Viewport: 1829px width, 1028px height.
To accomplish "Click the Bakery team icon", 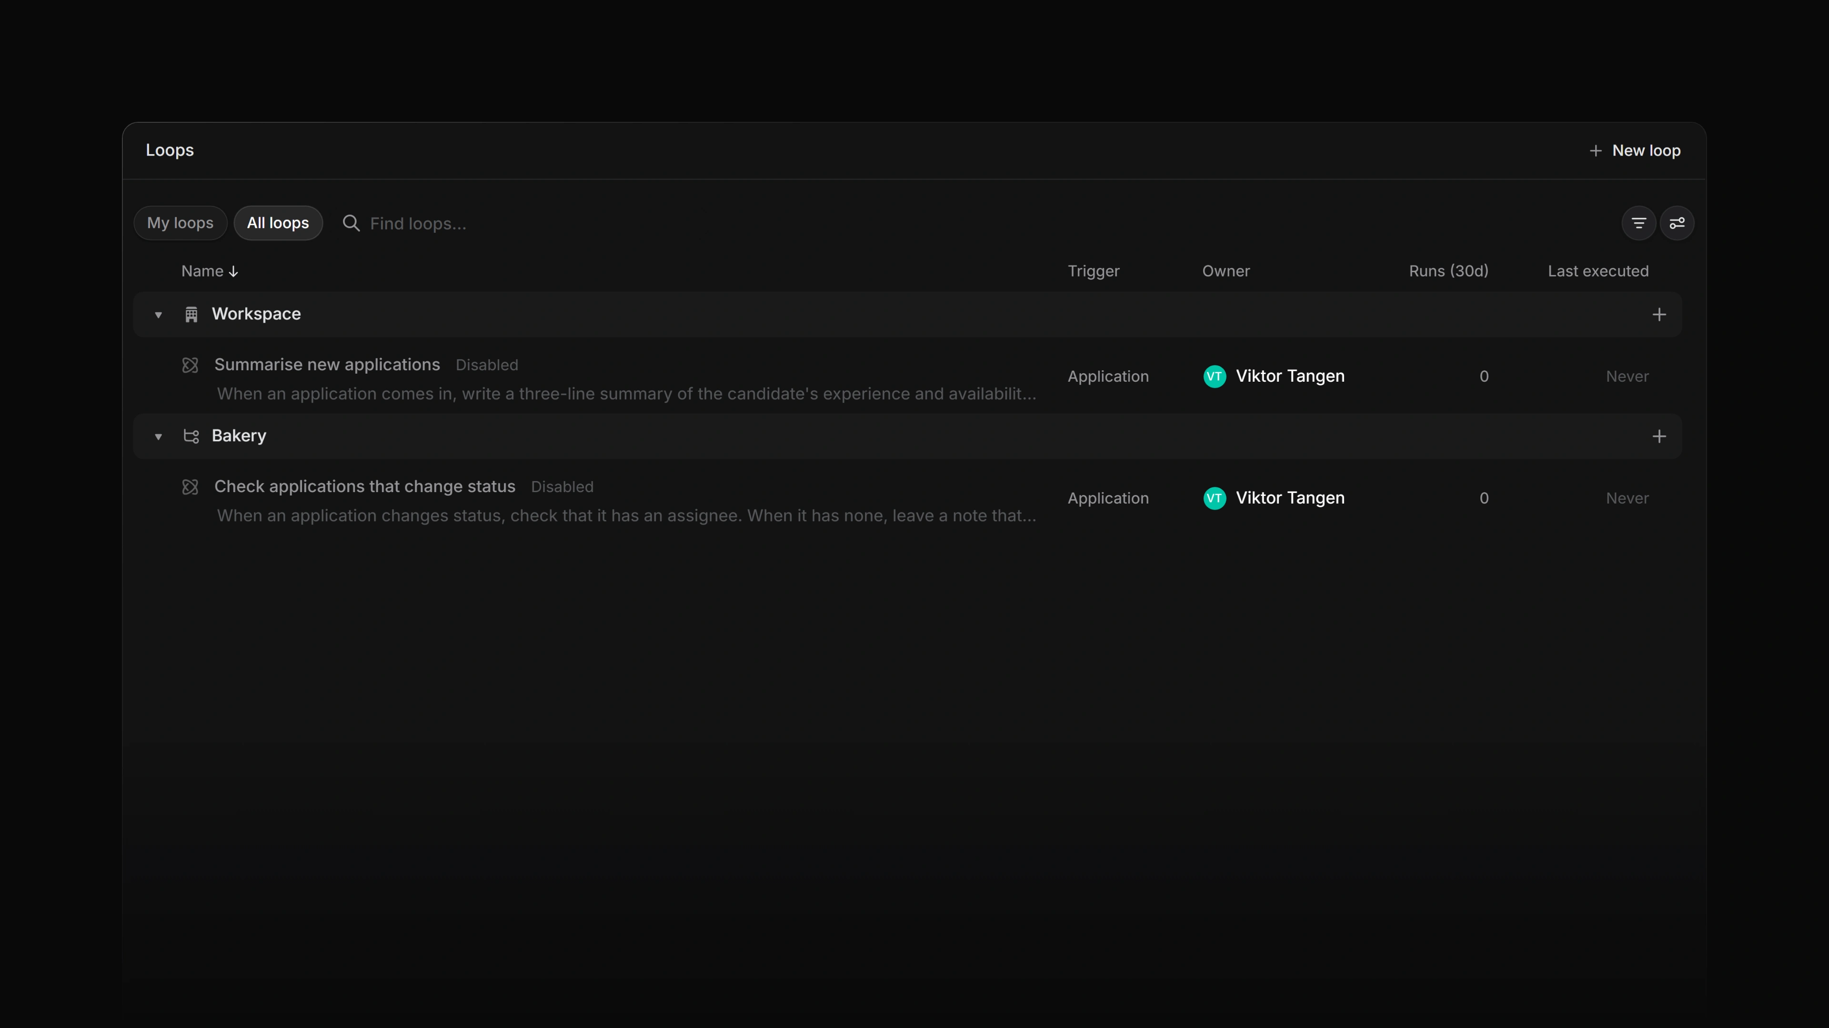I will pos(191,436).
